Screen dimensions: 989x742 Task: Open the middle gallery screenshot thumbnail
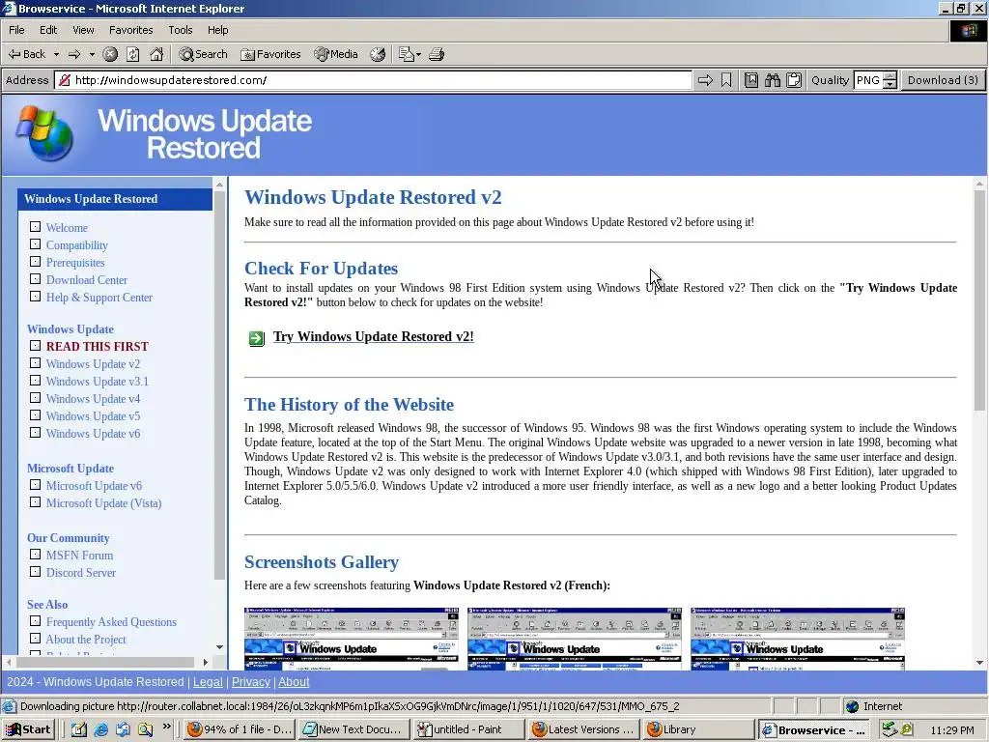[575, 639]
